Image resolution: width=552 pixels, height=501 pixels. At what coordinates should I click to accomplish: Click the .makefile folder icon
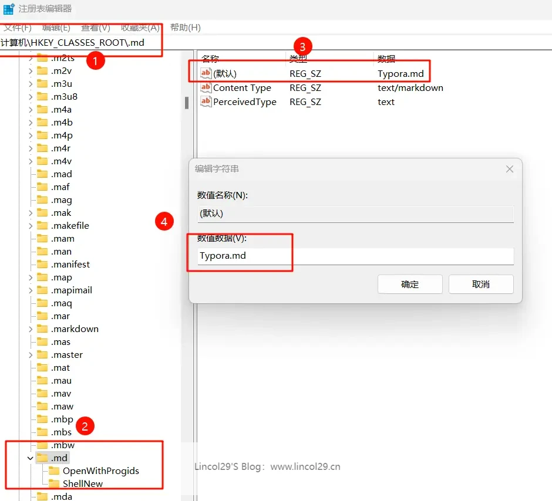coord(42,226)
